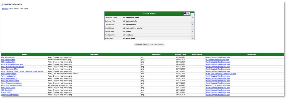Viewport: 287px width, 99px height.
Task: Click the LeaseAccelerator logo
Action: point(12,4)
